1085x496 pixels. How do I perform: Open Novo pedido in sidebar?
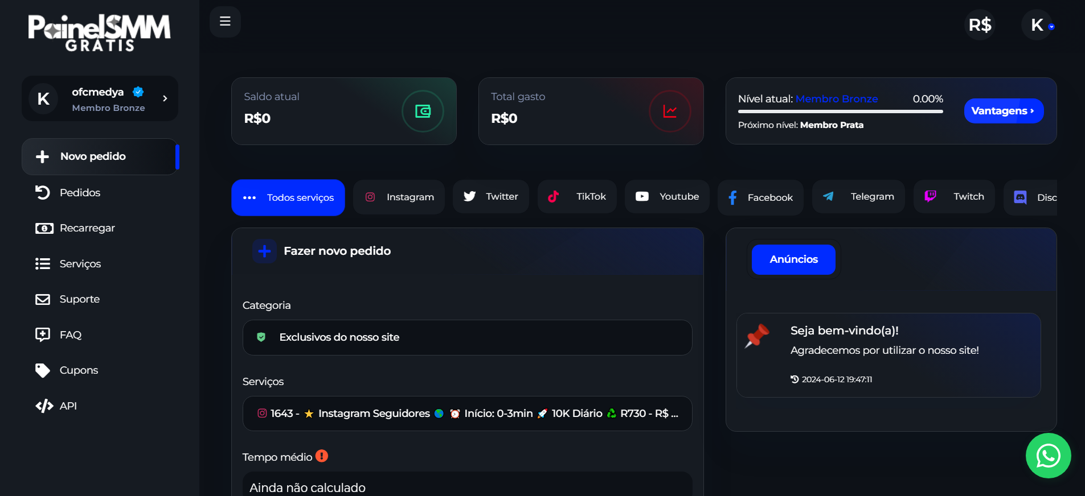100,156
